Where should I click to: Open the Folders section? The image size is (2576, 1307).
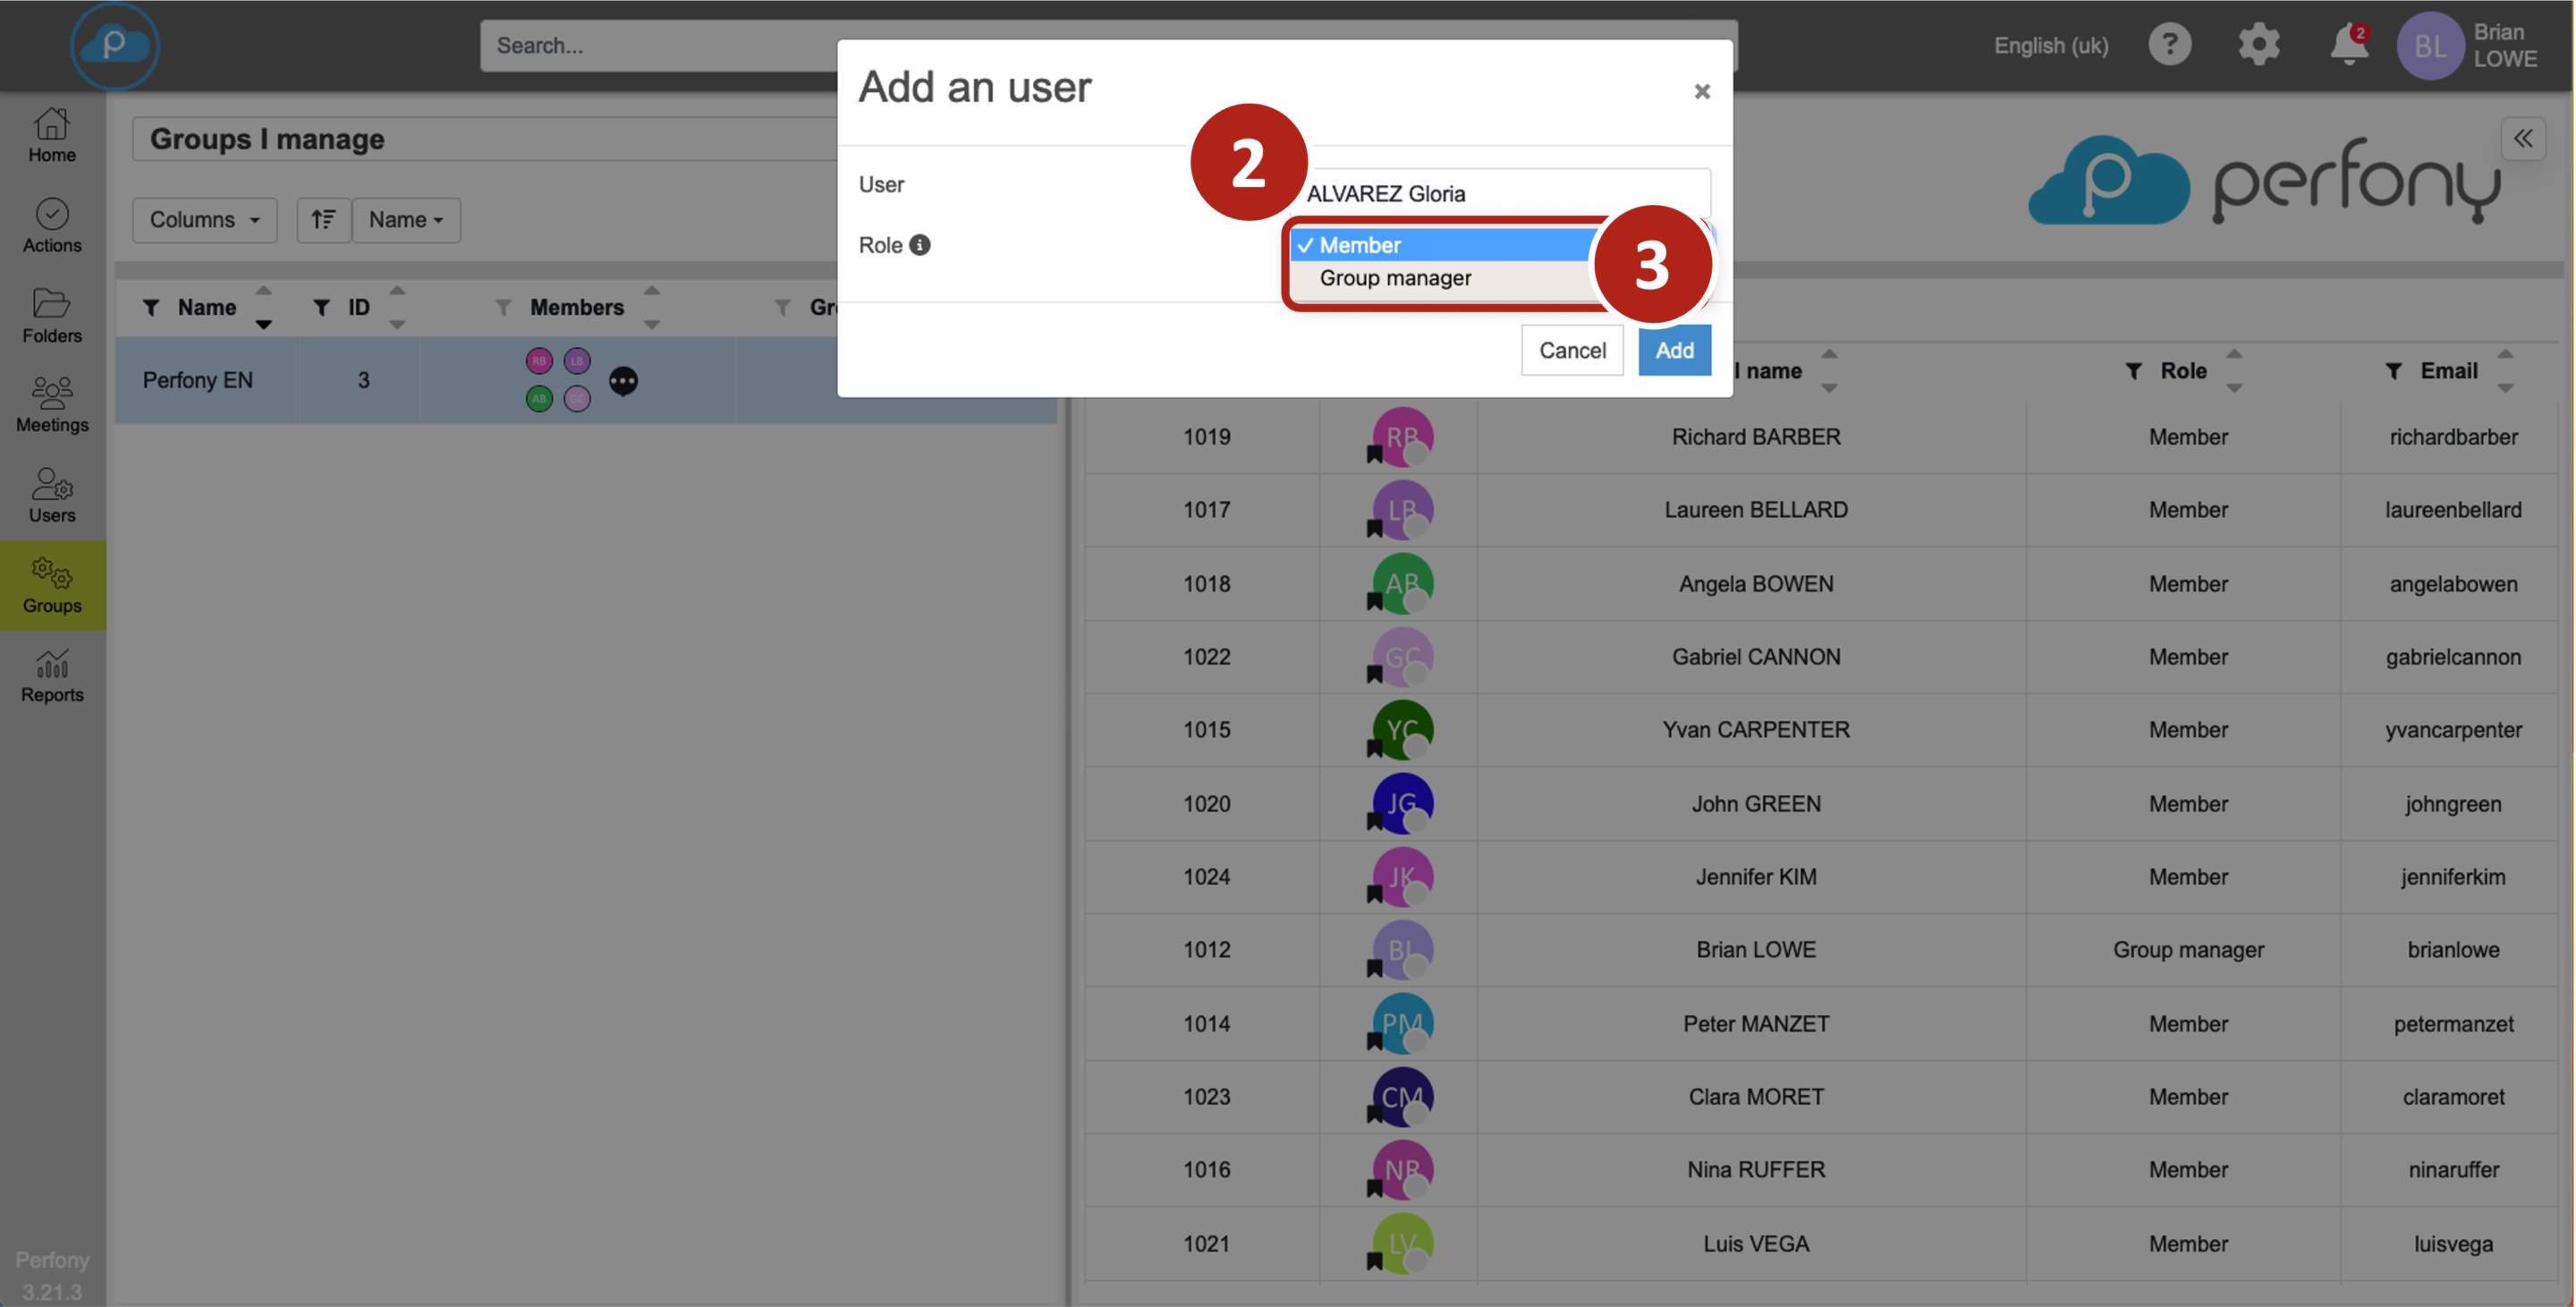tap(52, 315)
